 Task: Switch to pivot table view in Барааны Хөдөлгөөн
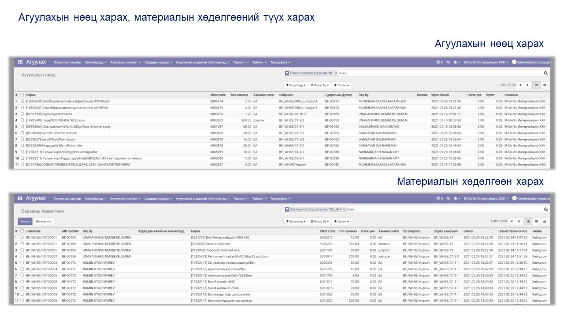(x=537, y=221)
